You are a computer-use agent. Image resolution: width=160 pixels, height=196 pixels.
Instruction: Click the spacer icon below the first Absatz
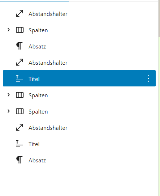pos(20,62)
